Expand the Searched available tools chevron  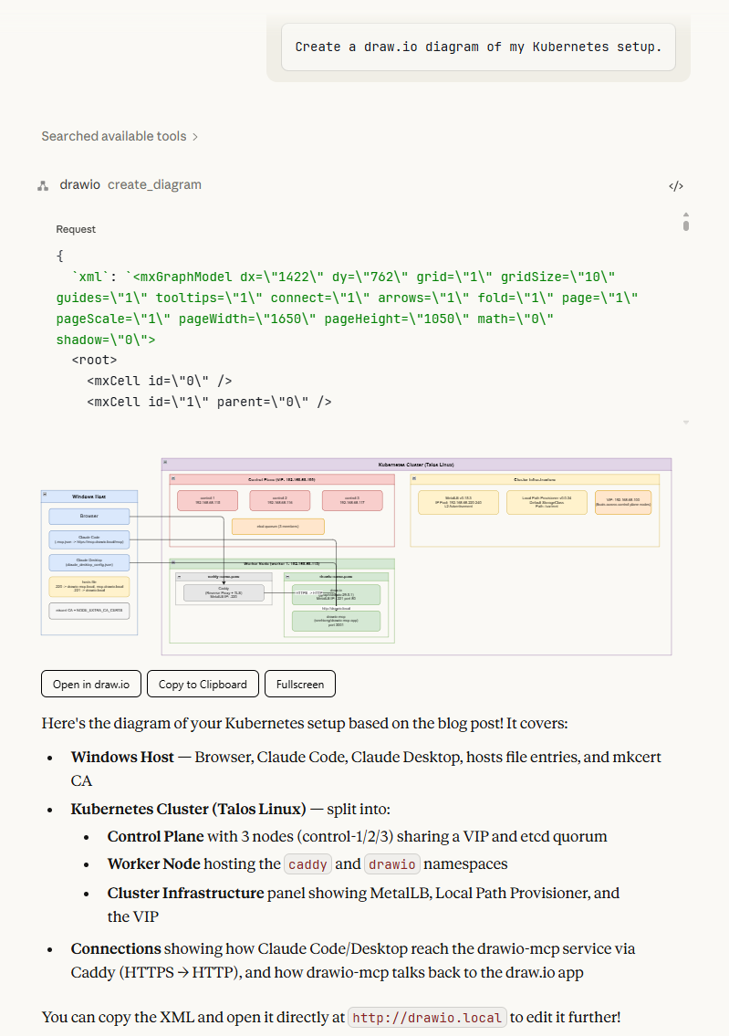tap(195, 137)
